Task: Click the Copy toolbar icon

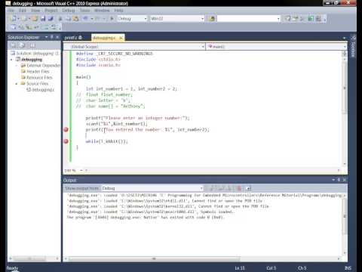Action: point(68,18)
